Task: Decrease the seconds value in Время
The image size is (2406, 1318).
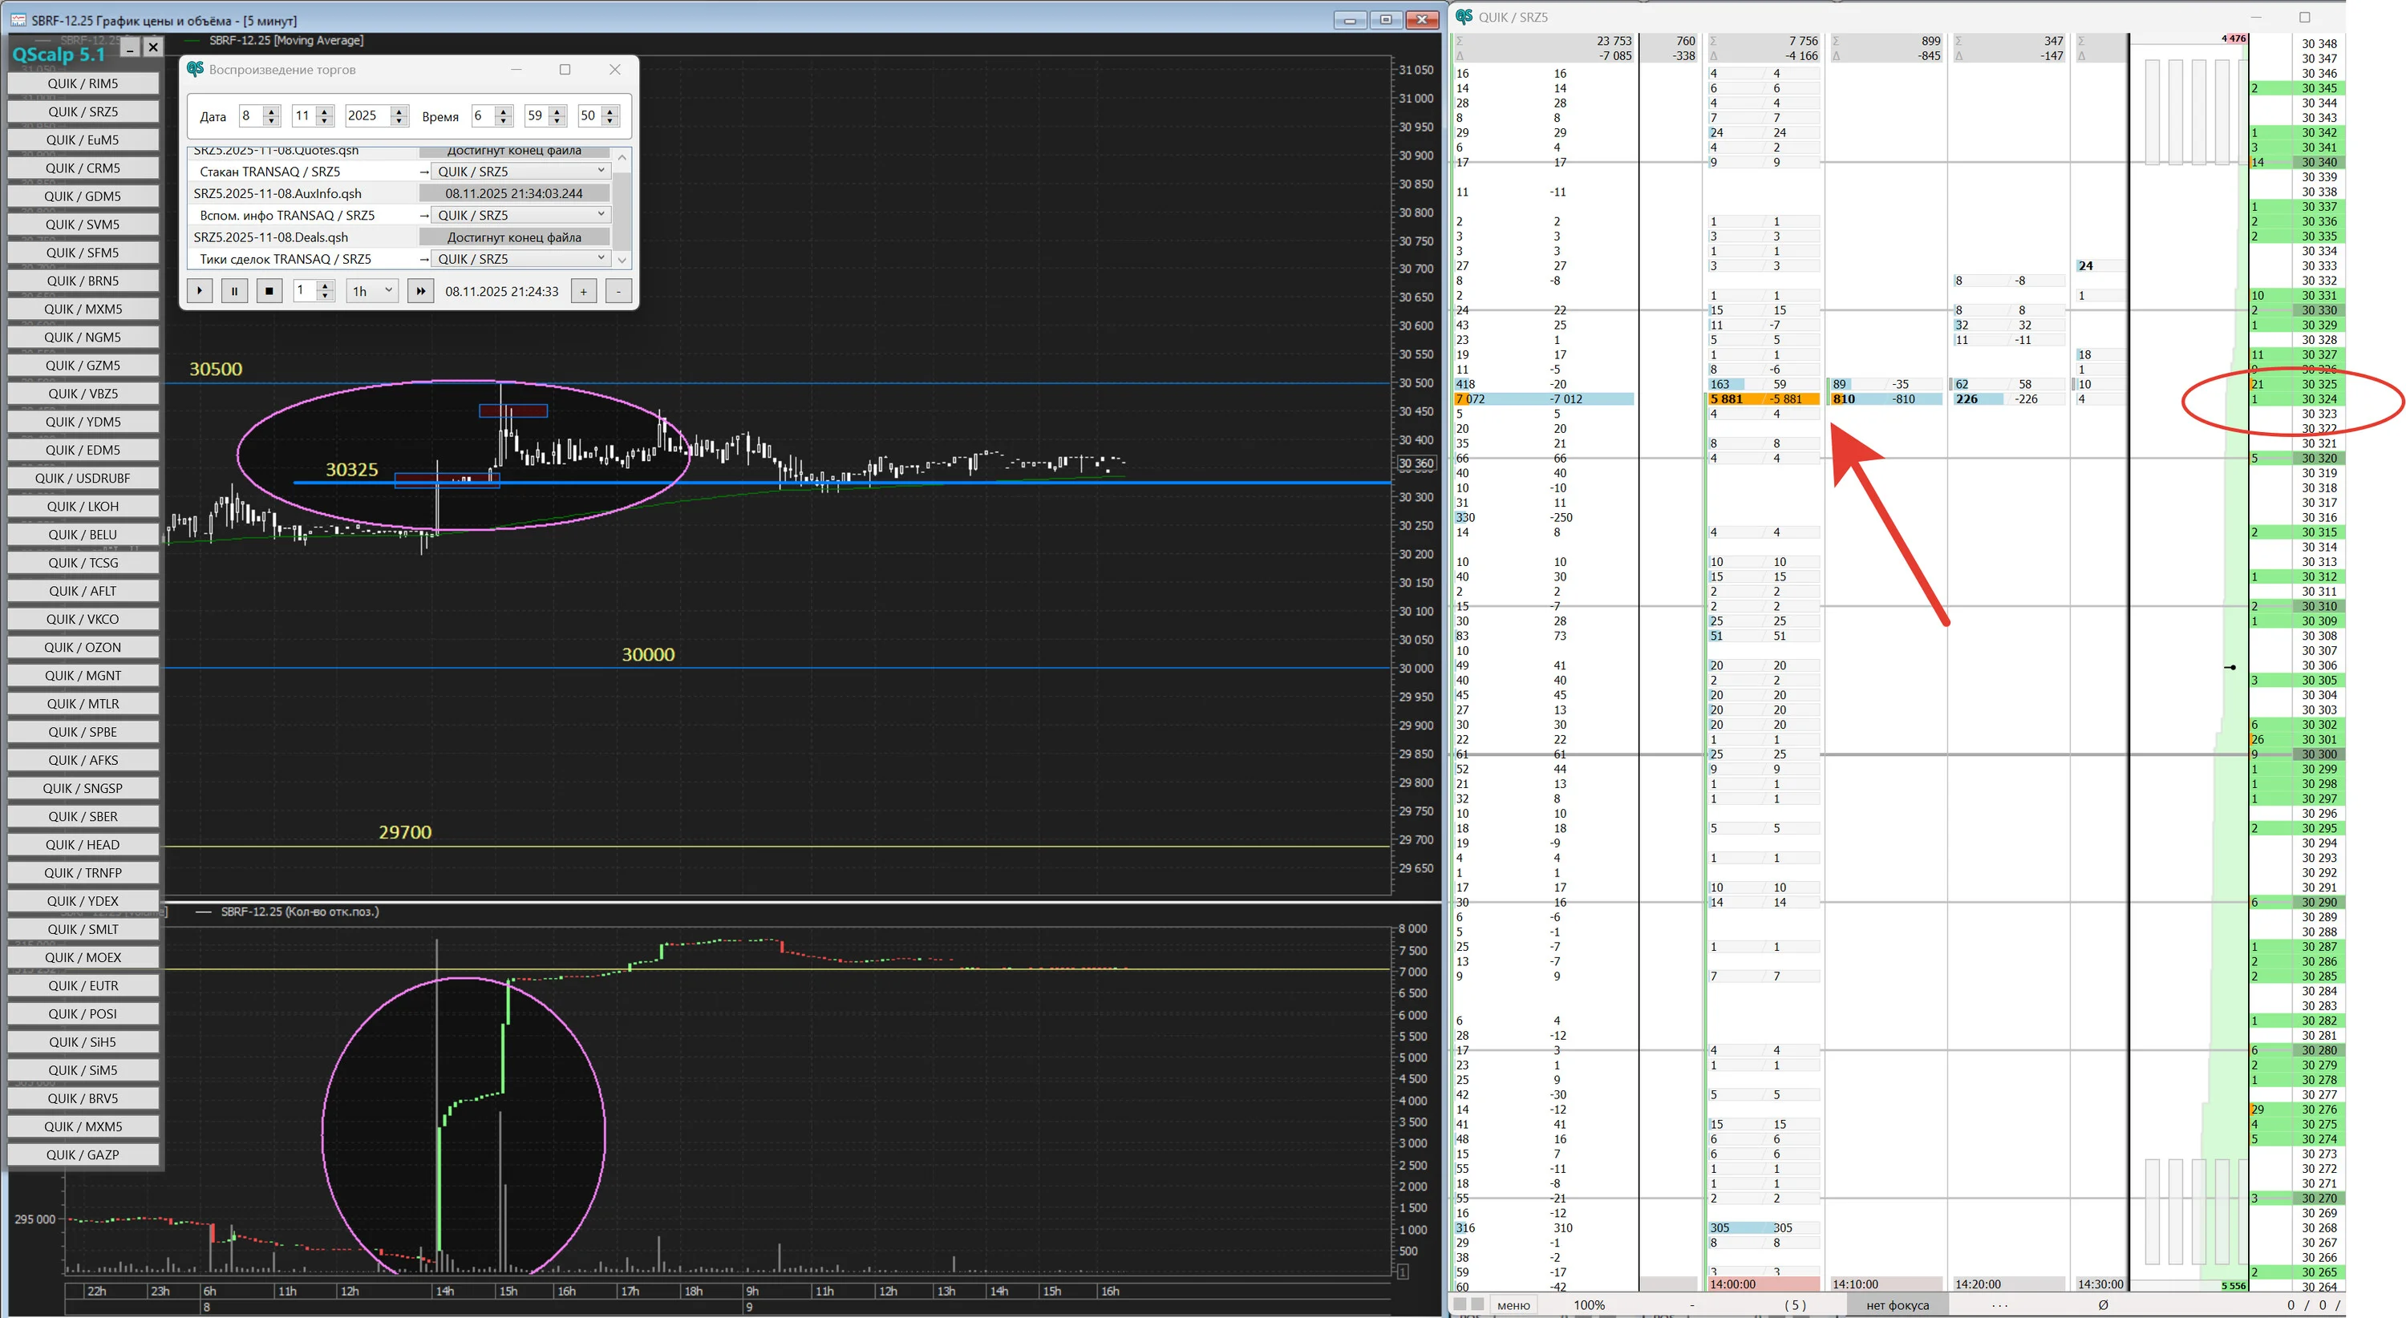Action: 611,121
